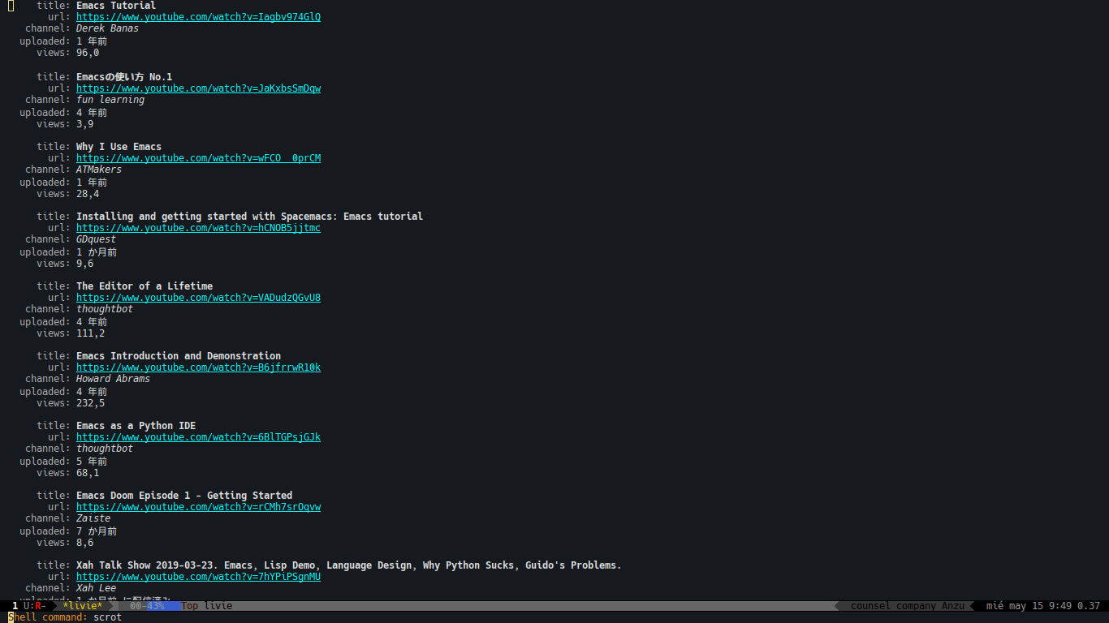Click 'company' minor mode in mode line
The height and width of the screenshot is (623, 1109).
click(916, 606)
